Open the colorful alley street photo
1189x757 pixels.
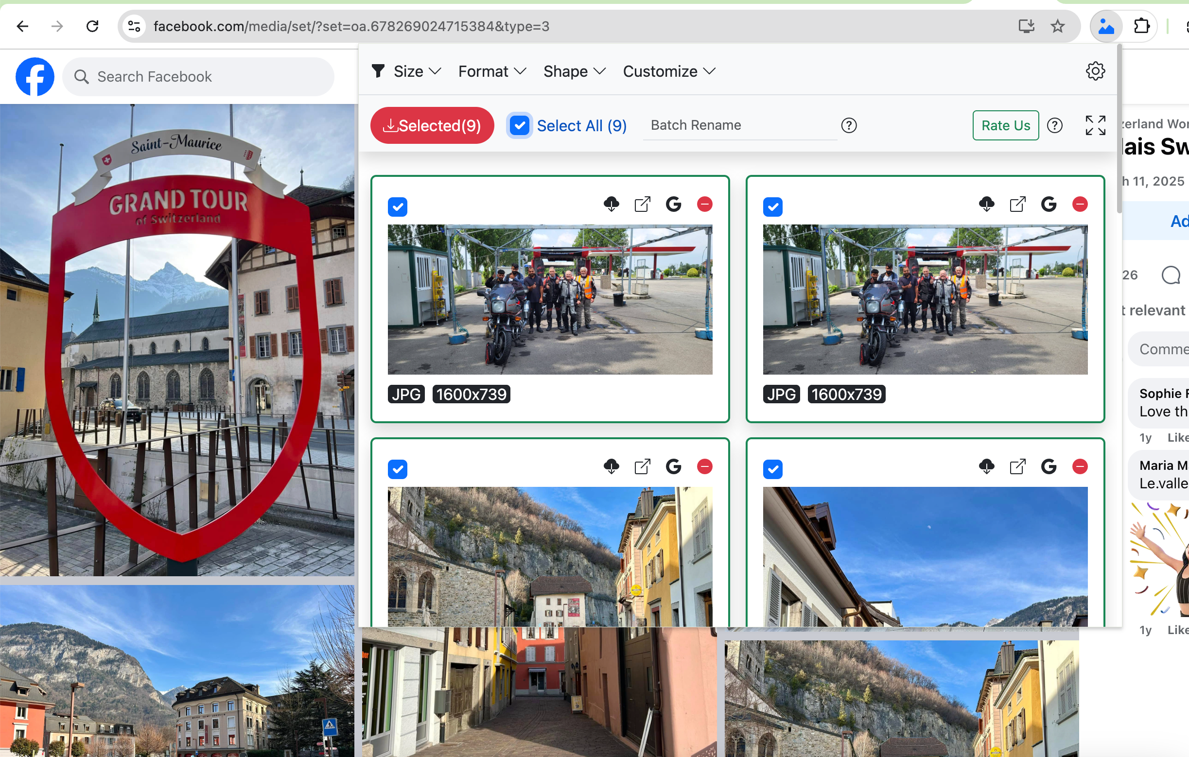click(x=539, y=691)
